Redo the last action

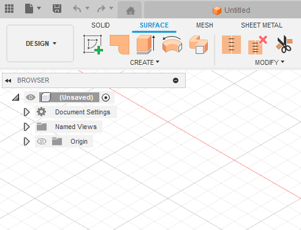tap(101, 9)
